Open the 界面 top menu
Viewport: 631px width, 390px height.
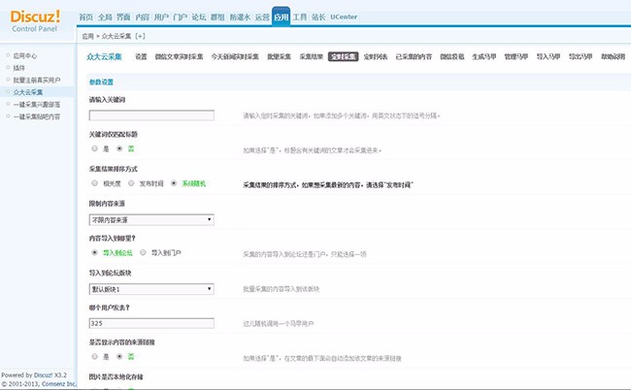click(123, 16)
